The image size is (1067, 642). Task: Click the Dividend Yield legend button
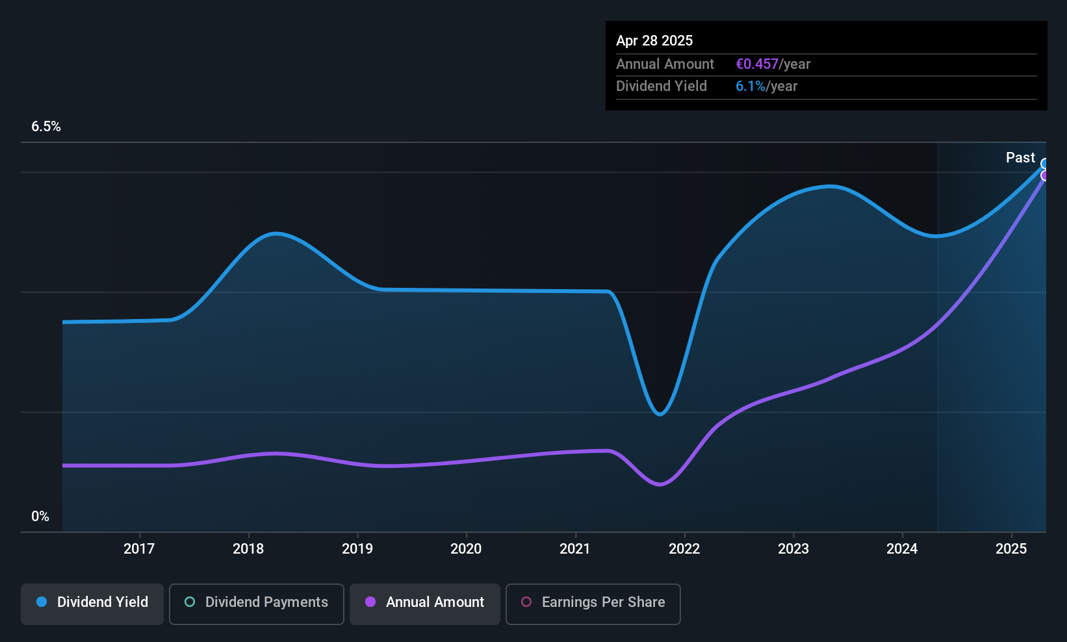click(x=92, y=604)
